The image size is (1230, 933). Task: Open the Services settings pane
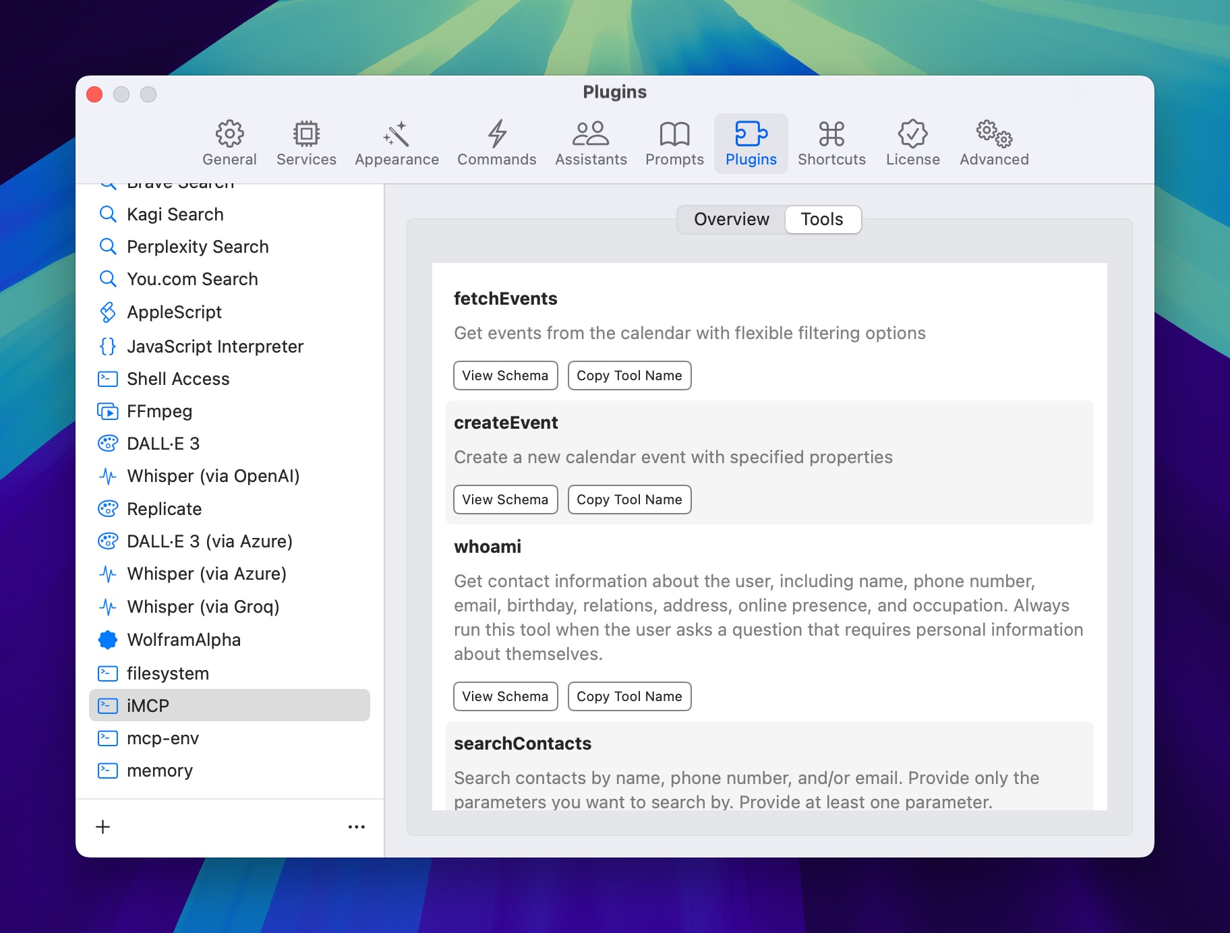(x=306, y=144)
